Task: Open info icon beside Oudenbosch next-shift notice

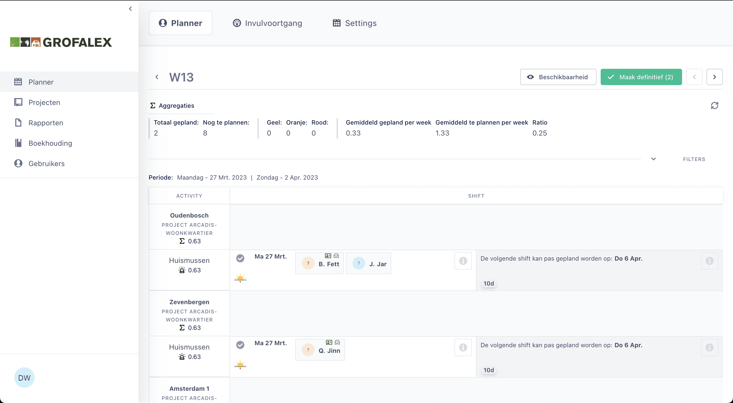Action: coord(709,261)
